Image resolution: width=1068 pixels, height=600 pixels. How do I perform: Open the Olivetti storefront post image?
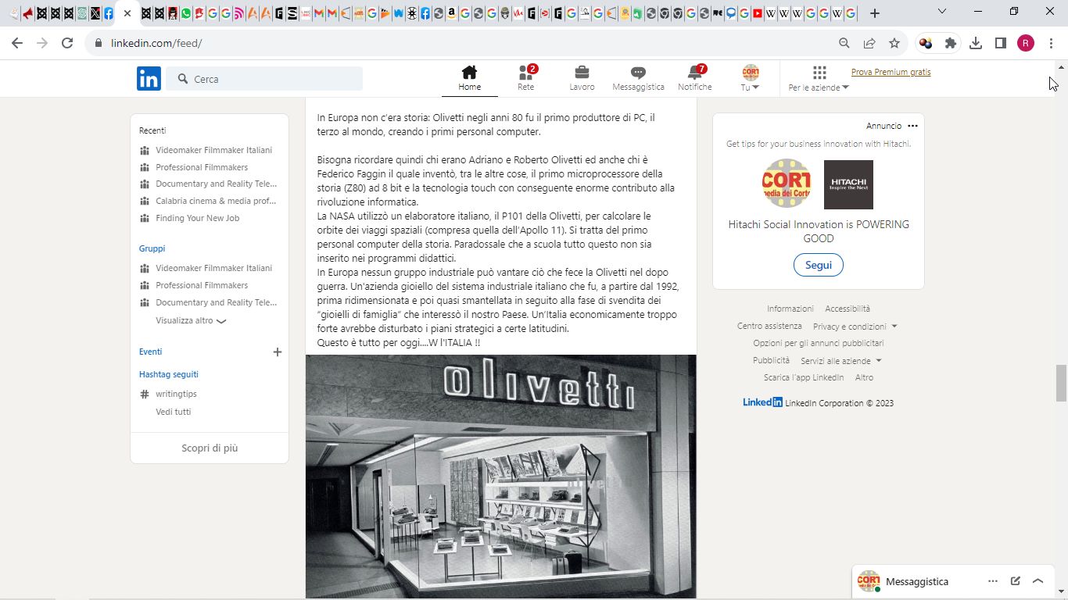coord(501,477)
